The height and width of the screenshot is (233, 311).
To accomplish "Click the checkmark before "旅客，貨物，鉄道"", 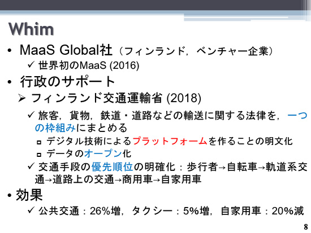I will pyautogui.click(x=31, y=115).
